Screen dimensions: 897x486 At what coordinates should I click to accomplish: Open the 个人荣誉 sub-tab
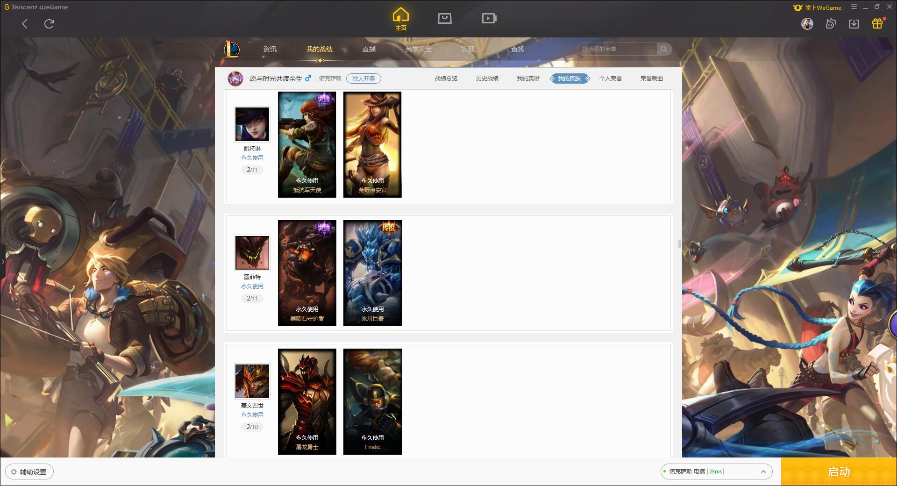[611, 79]
